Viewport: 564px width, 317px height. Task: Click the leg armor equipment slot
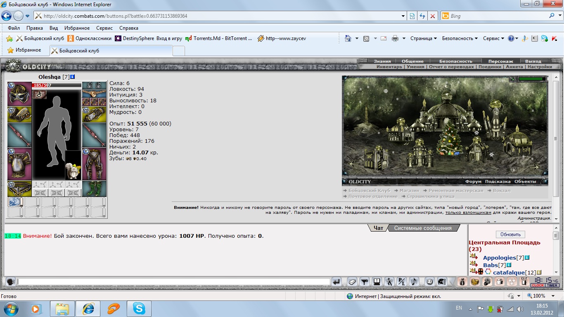tap(94, 164)
